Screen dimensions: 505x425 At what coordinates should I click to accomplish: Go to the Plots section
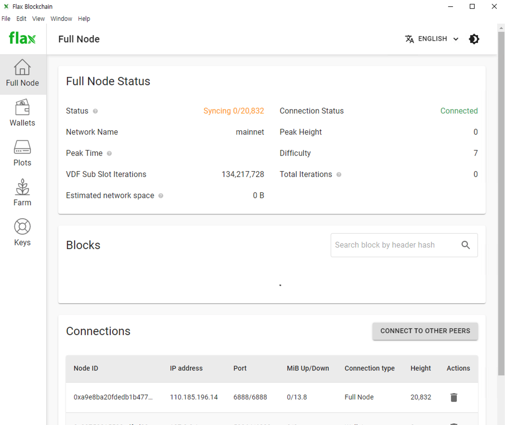tap(23, 153)
